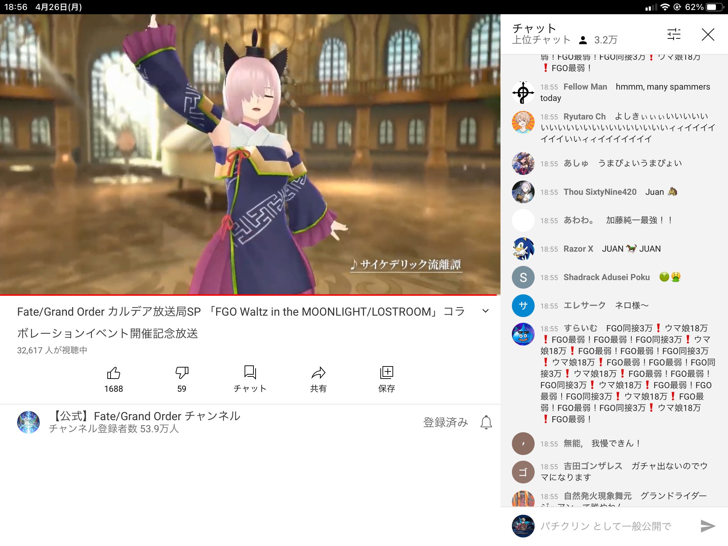Open the chat icon under the video
728x546 pixels.
[x=250, y=373]
